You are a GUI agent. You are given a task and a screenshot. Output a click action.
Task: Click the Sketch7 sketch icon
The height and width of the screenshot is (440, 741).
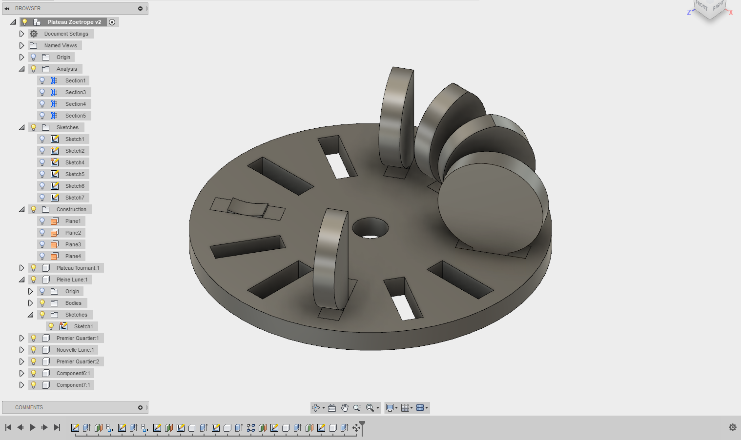tap(55, 198)
